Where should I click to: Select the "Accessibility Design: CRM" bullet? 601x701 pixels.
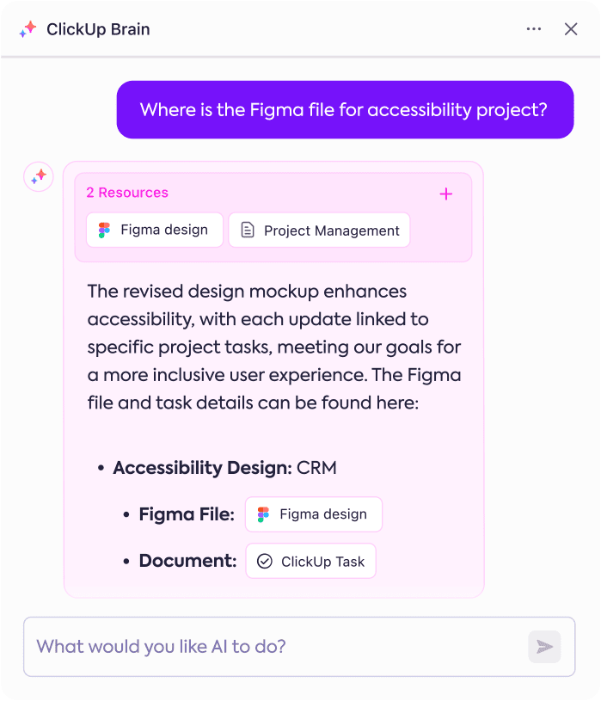(x=224, y=468)
